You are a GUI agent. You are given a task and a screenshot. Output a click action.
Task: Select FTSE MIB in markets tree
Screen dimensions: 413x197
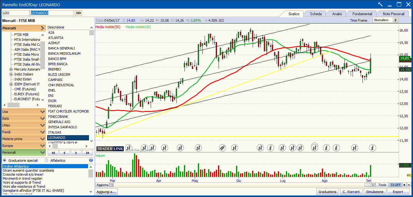coord(21,35)
